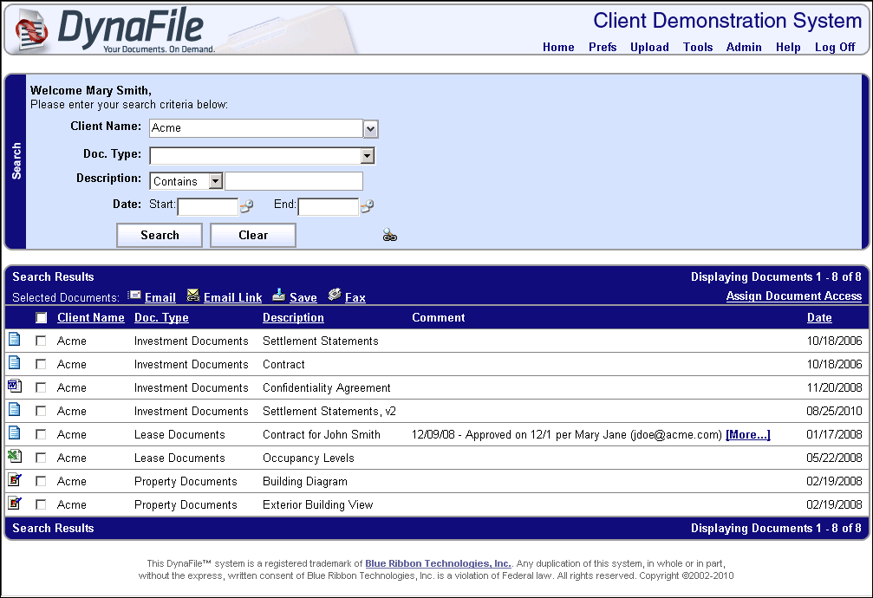Image resolution: width=873 pixels, height=598 pixels.
Task: Open document icon for Contract row
Action: pyautogui.click(x=15, y=362)
